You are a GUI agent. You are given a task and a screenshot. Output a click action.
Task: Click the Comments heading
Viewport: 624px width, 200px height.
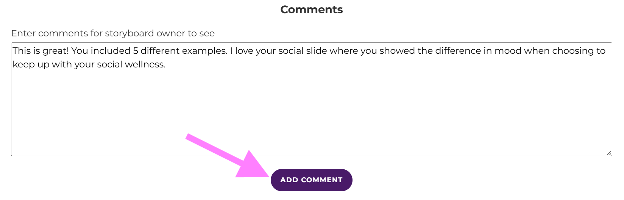point(311,9)
